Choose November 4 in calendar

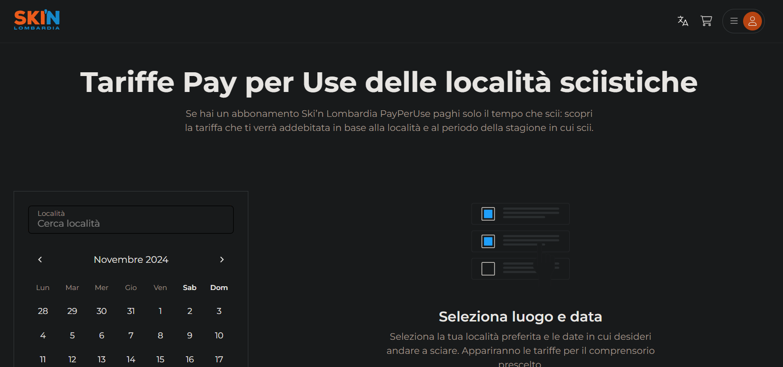(x=43, y=335)
